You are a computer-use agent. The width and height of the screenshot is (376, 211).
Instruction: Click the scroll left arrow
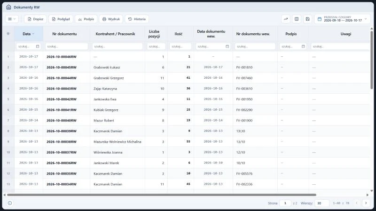4,195
